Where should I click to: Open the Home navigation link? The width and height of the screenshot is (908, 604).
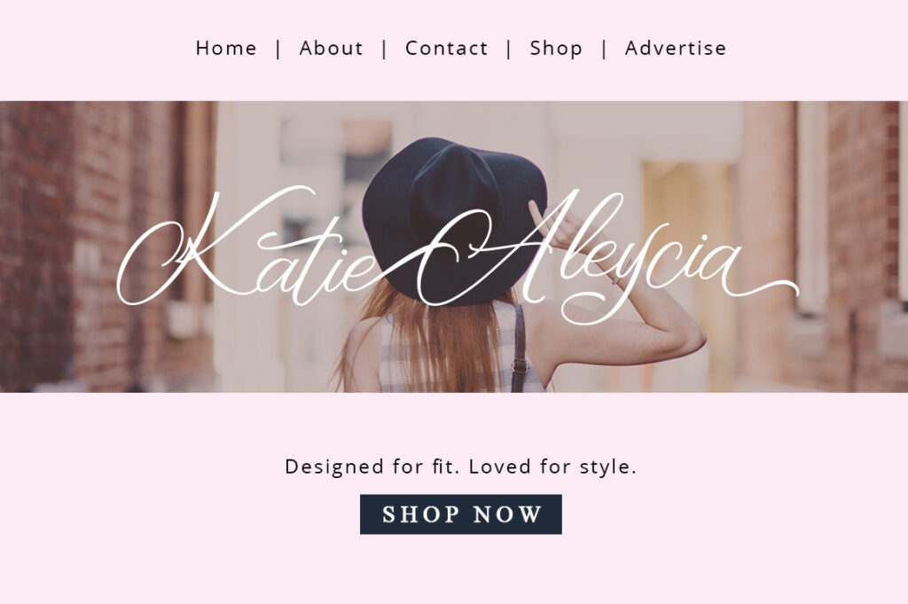(x=226, y=48)
